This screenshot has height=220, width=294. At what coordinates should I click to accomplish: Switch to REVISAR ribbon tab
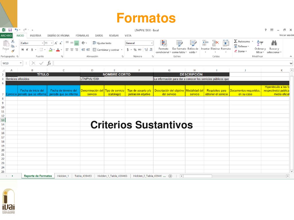[114, 36]
